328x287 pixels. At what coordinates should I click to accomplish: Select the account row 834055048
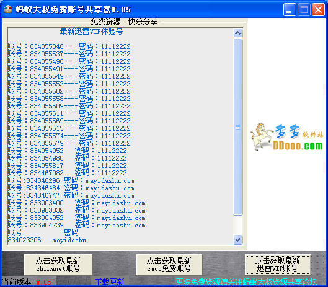coord(69,46)
